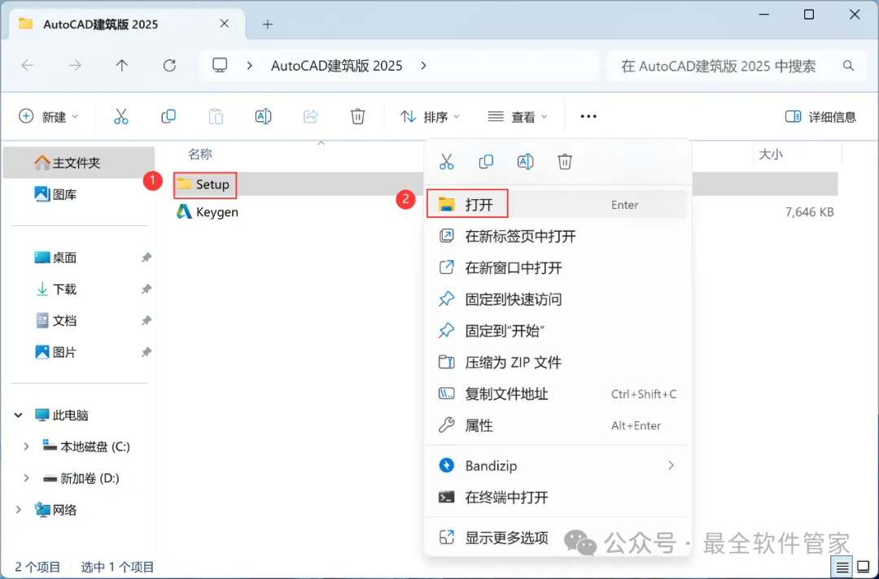
Task: Close the AutoCAD建筑版 2025 tab
Action: click(x=225, y=24)
